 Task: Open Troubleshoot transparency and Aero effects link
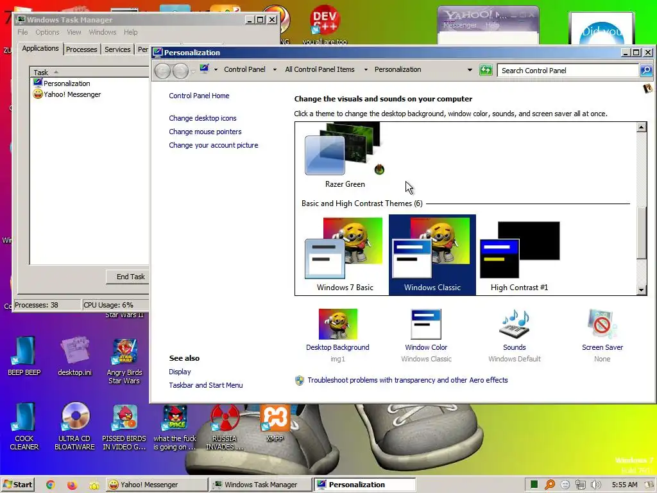(x=407, y=380)
